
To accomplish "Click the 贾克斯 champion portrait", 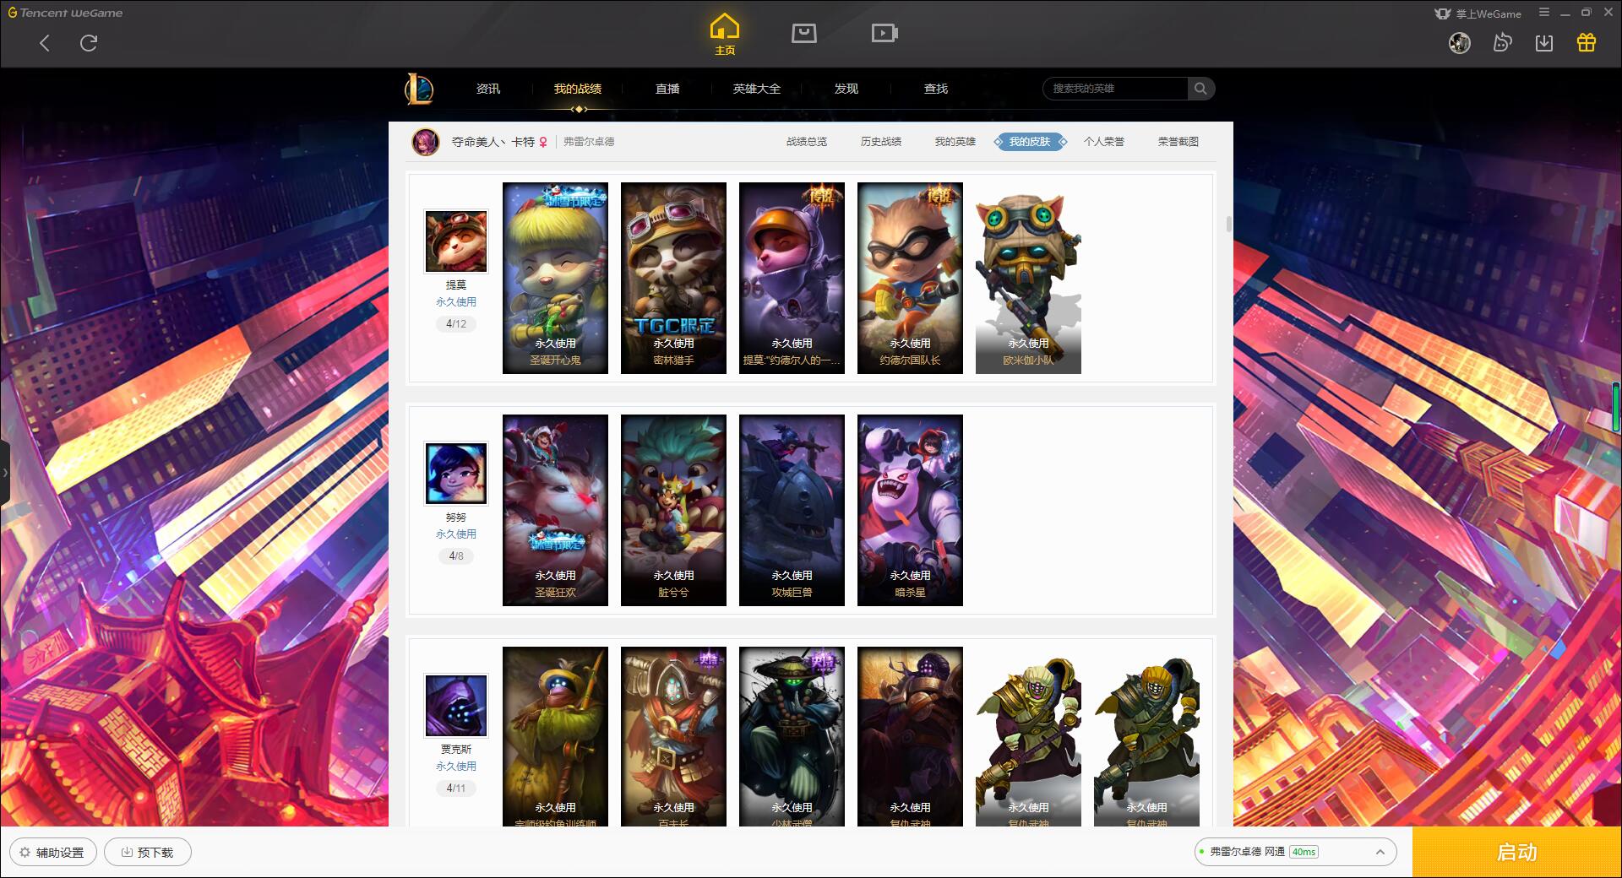I will coord(456,706).
